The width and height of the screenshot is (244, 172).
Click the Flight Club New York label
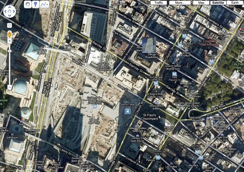222,139
